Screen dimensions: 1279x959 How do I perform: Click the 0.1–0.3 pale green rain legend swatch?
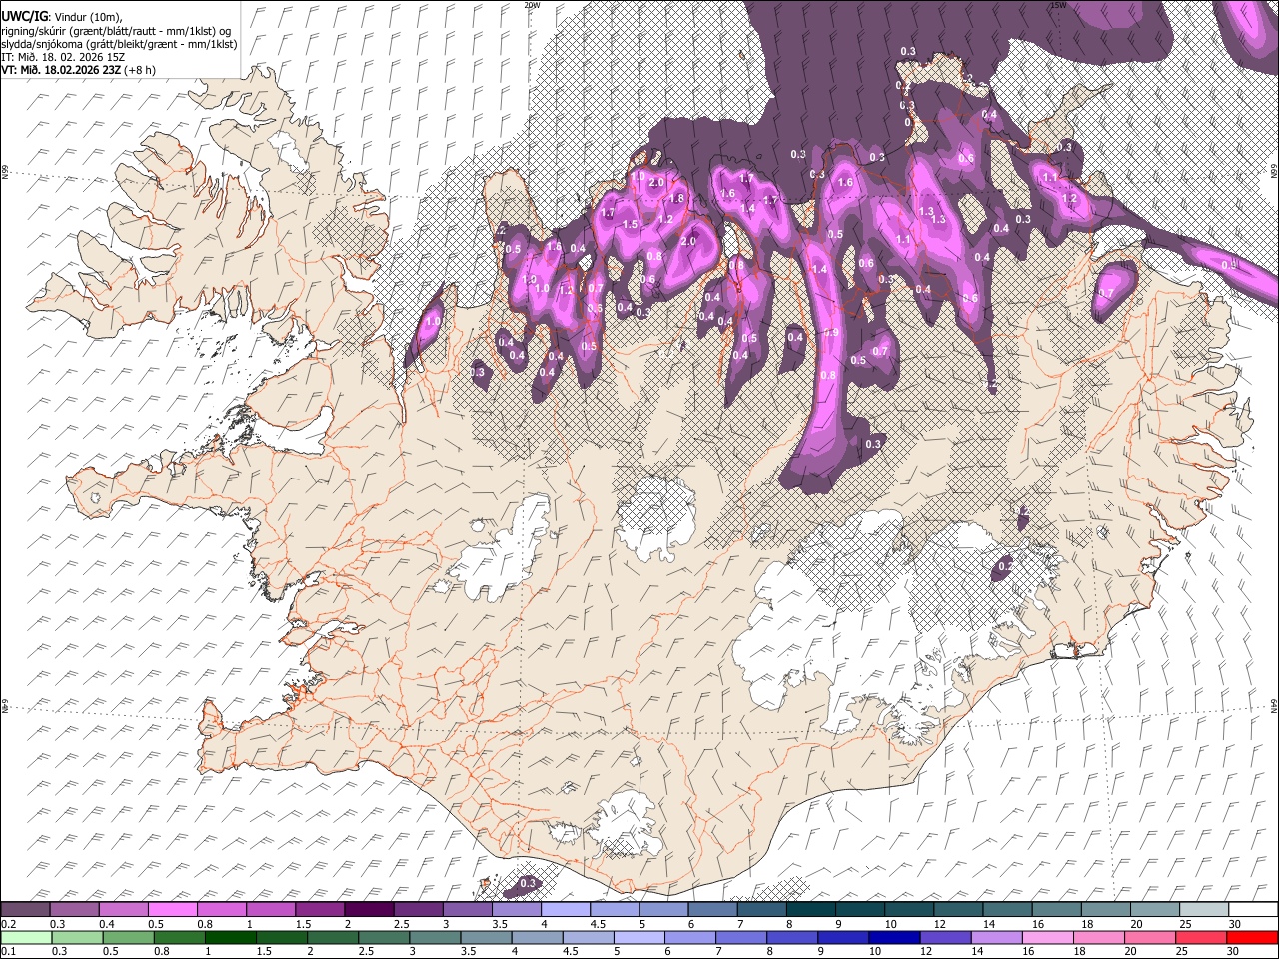point(27,938)
